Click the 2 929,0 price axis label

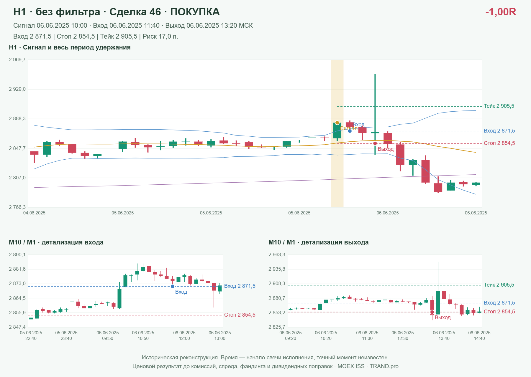tap(17, 89)
